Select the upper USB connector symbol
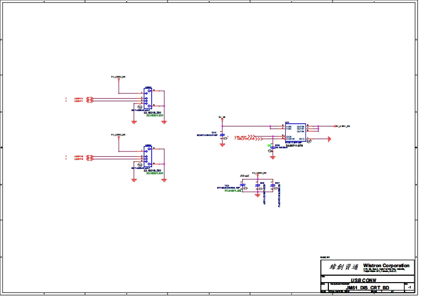Image resolution: width=422 pixels, height=298 pixels. 148,98
